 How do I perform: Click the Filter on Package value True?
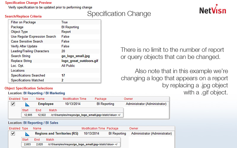pyautogui.click(x=65, y=22)
